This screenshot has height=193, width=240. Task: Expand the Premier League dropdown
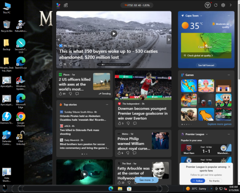pyautogui.click(x=207, y=134)
